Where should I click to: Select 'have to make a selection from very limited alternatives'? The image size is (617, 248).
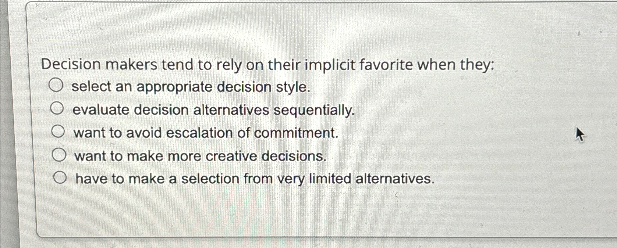[61, 177]
